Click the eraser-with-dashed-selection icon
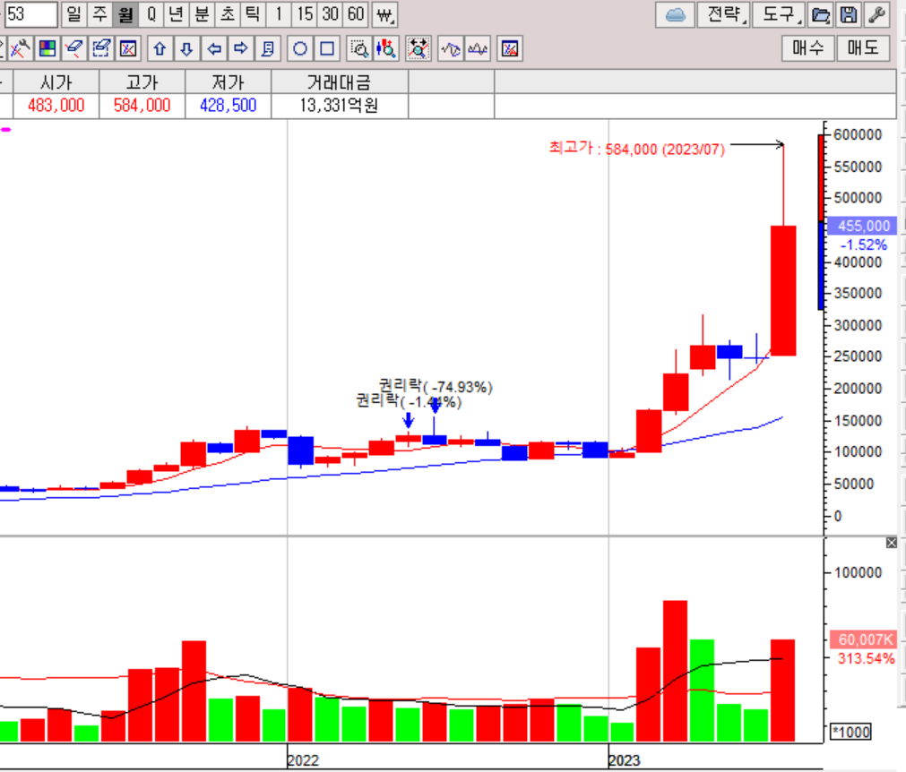Screen dimensions: 906x772 [101, 48]
